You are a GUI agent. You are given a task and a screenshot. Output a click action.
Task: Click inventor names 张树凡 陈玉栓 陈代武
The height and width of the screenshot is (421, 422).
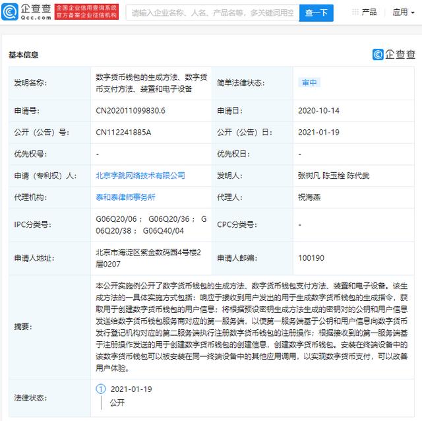[334, 176]
